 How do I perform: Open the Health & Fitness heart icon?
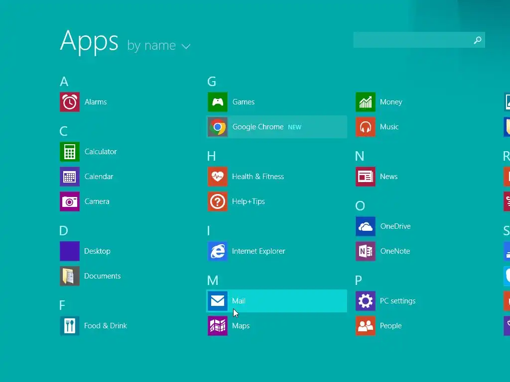[x=218, y=177]
